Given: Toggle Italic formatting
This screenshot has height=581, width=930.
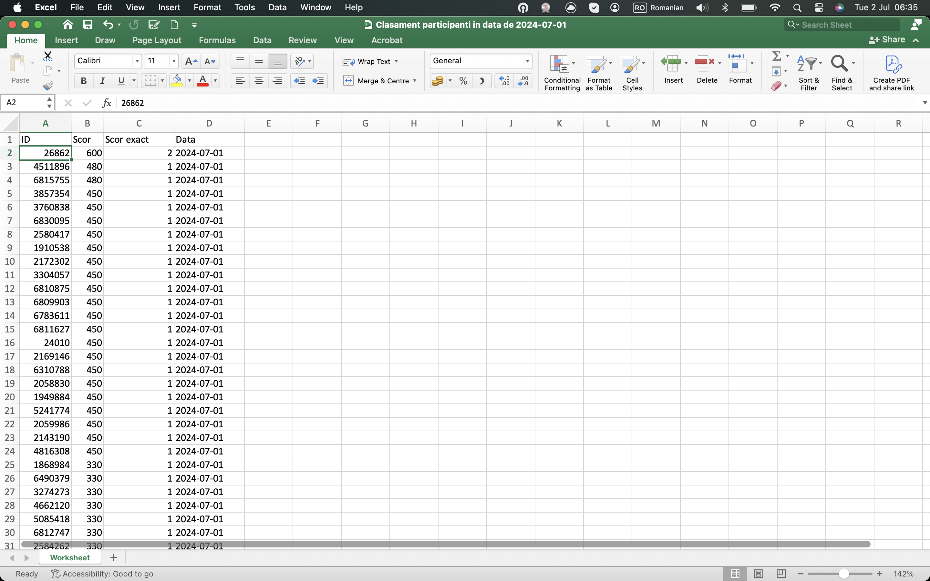Looking at the screenshot, I should point(102,81).
